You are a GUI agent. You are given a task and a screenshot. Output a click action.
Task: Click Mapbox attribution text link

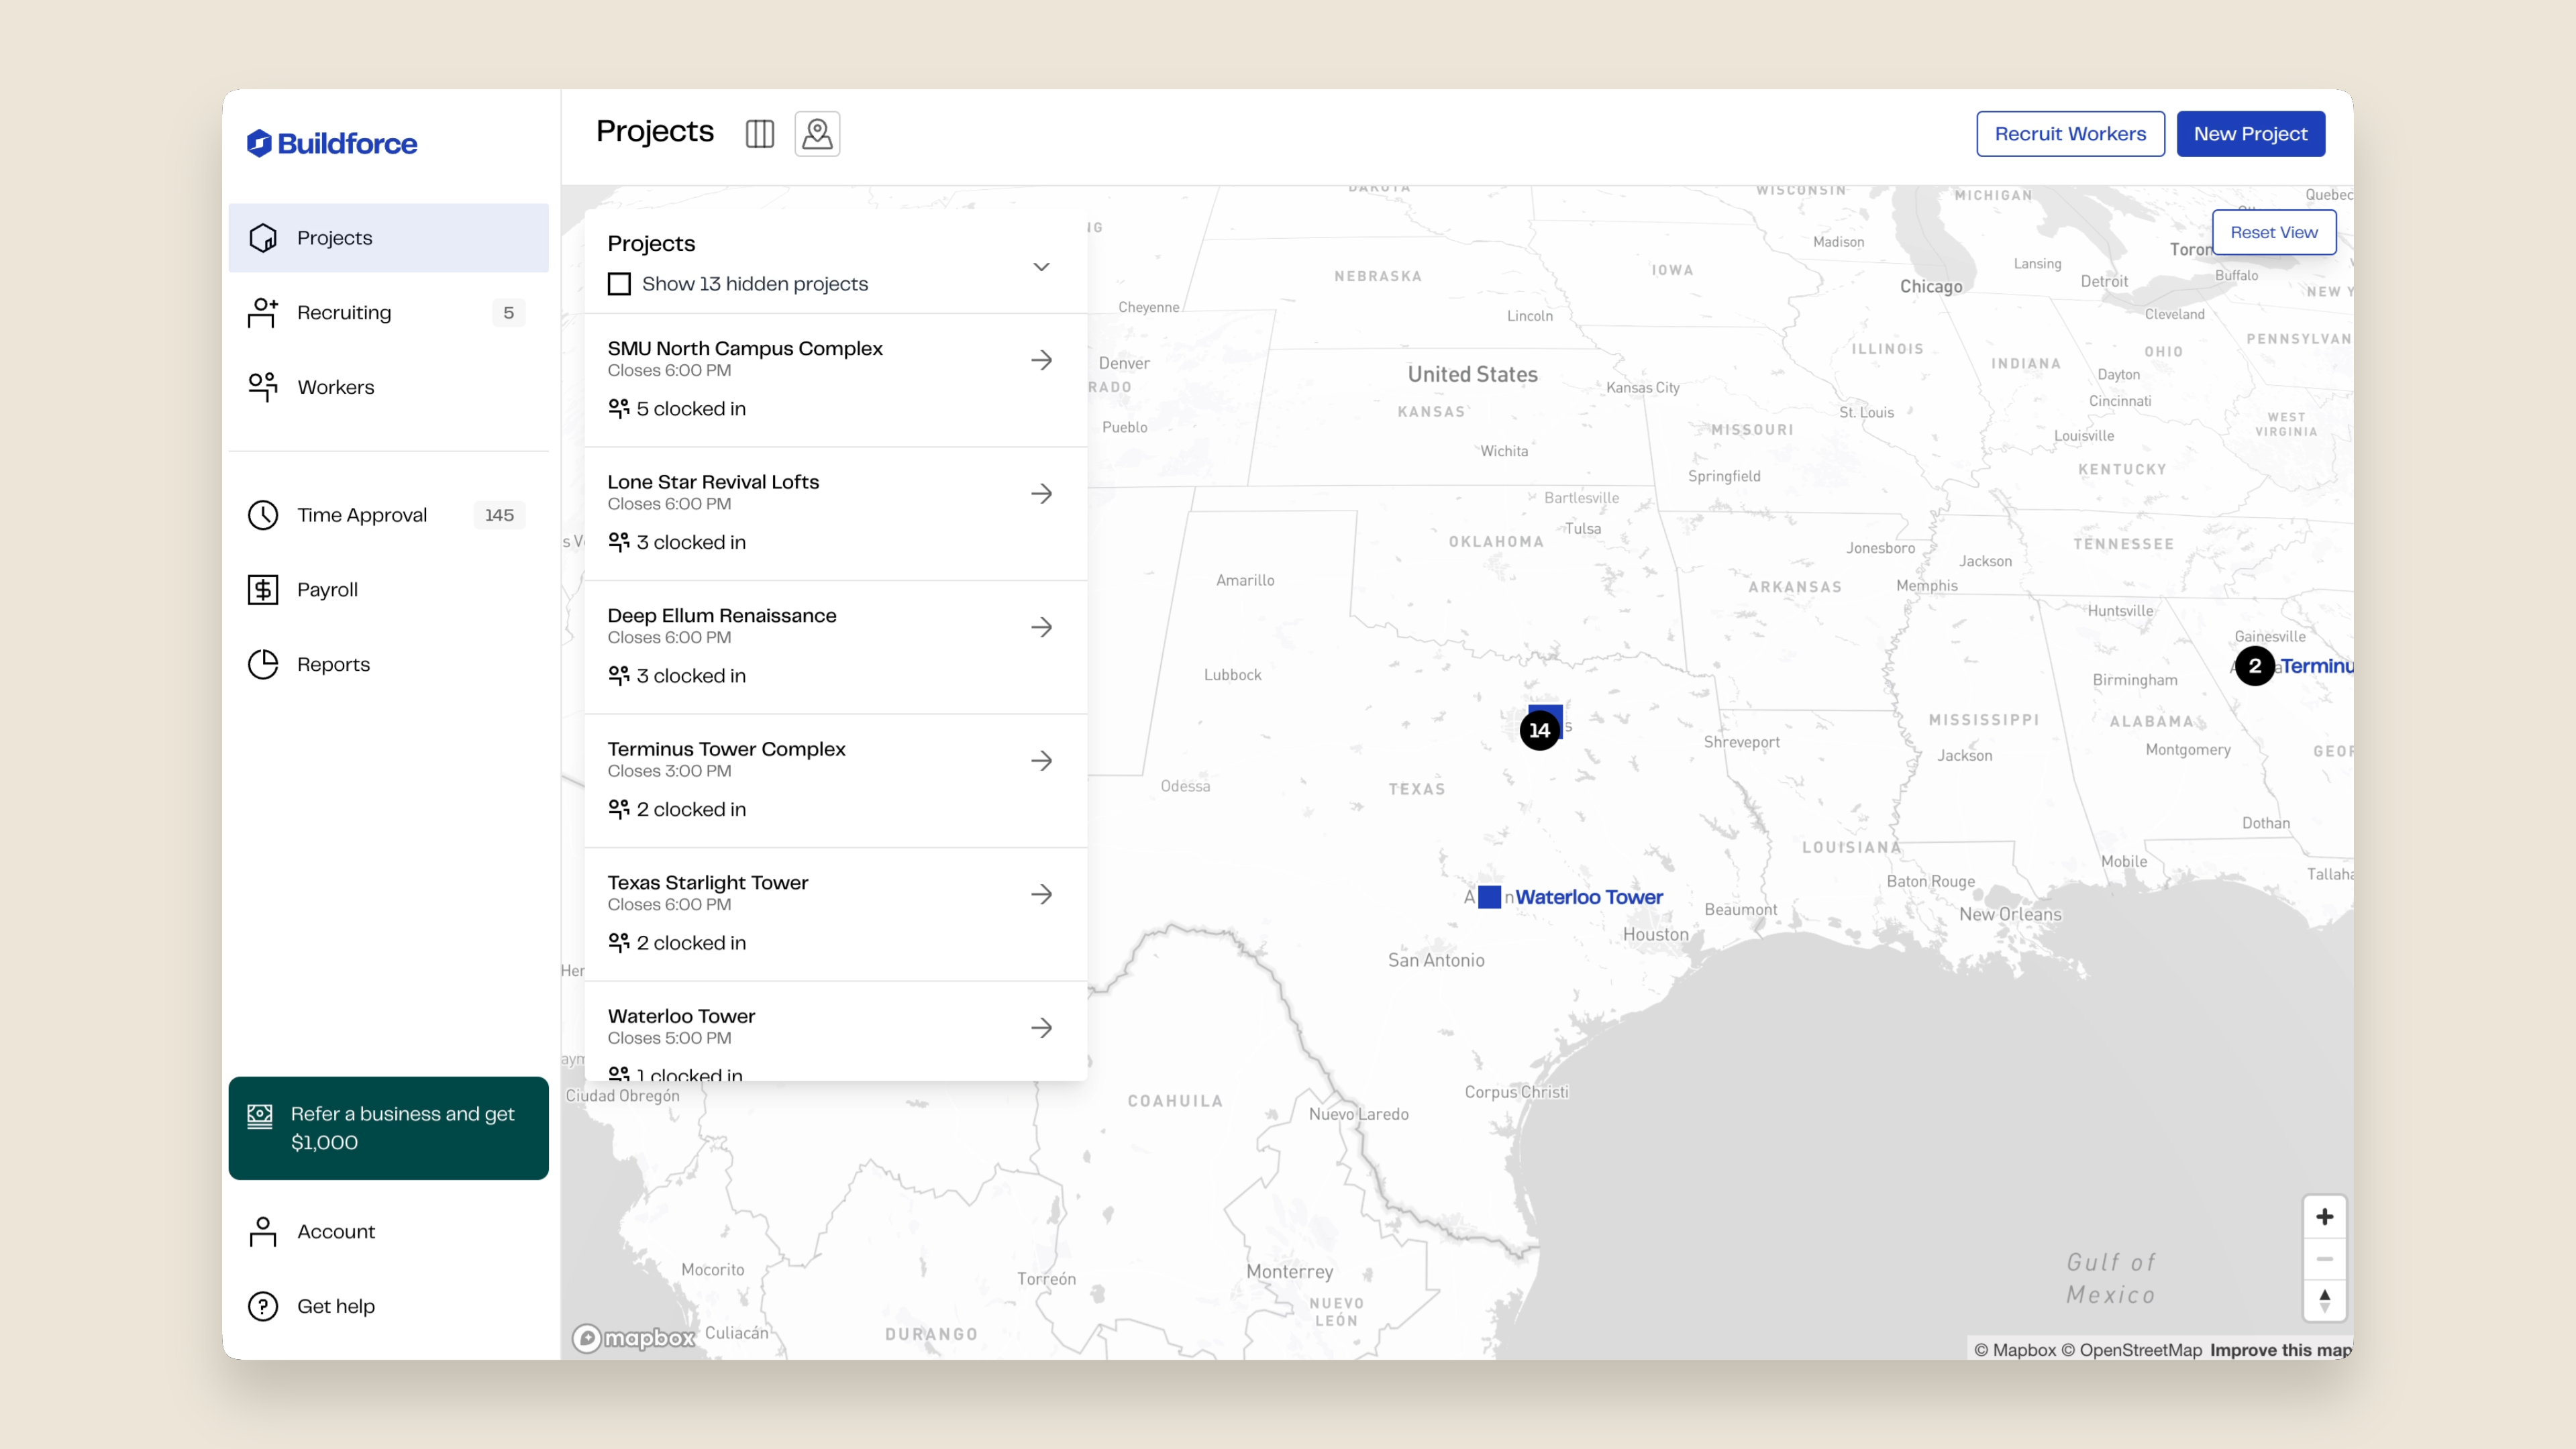coord(2015,1350)
